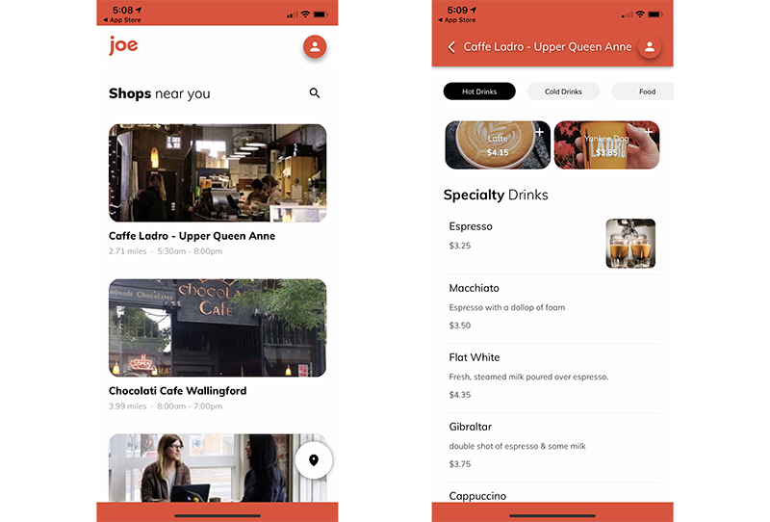Tap the home indicator bar on left phone
The image size is (770, 522).
tap(218, 515)
